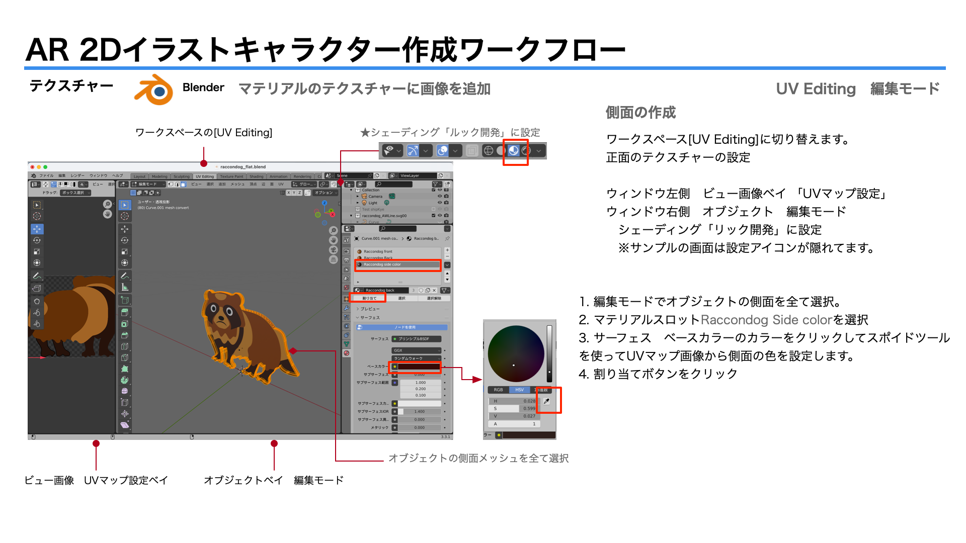966x543 pixels.
Task: Expand the Camera item in outliner
Action: pyautogui.click(x=358, y=197)
